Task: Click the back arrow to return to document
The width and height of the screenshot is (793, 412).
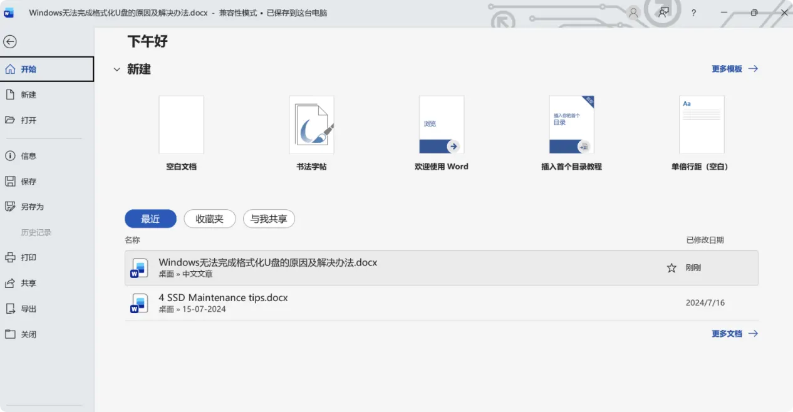Action: click(x=10, y=42)
